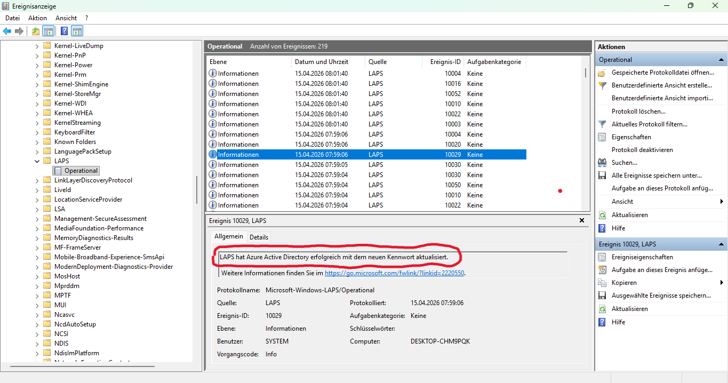Viewport: 728px width, 383px height.
Task: Click the filter funnel icon for Aktuelles Protokoll filtern
Action: coord(602,124)
